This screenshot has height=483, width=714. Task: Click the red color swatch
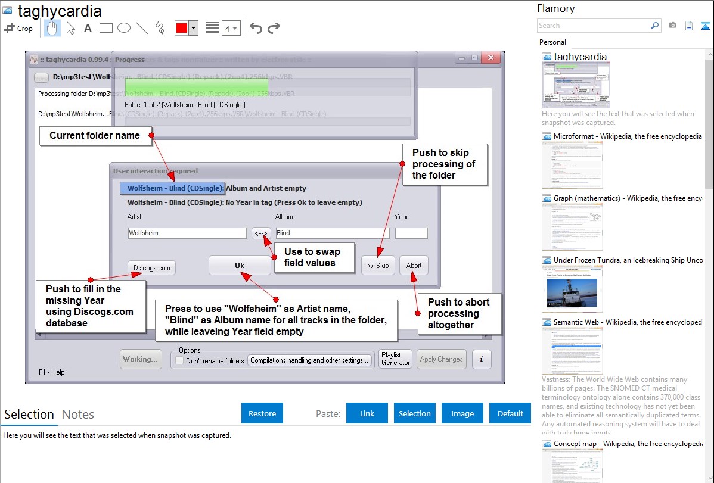182,28
